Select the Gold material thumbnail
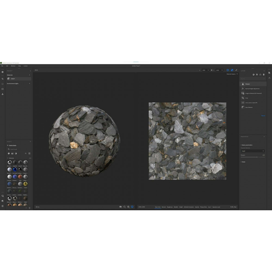The image size is (272, 272). [x=25, y=184]
